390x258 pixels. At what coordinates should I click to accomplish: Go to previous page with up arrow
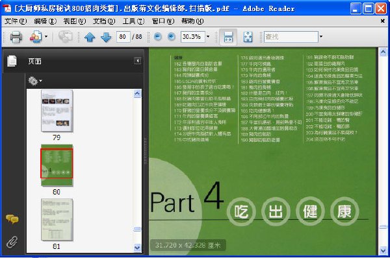(90, 37)
